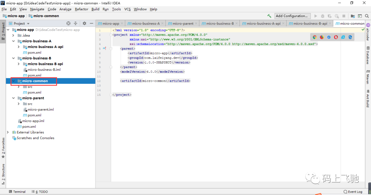The image size is (371, 195).
Task: Collapse the micro-business-A module
Action: click(x=13, y=41)
